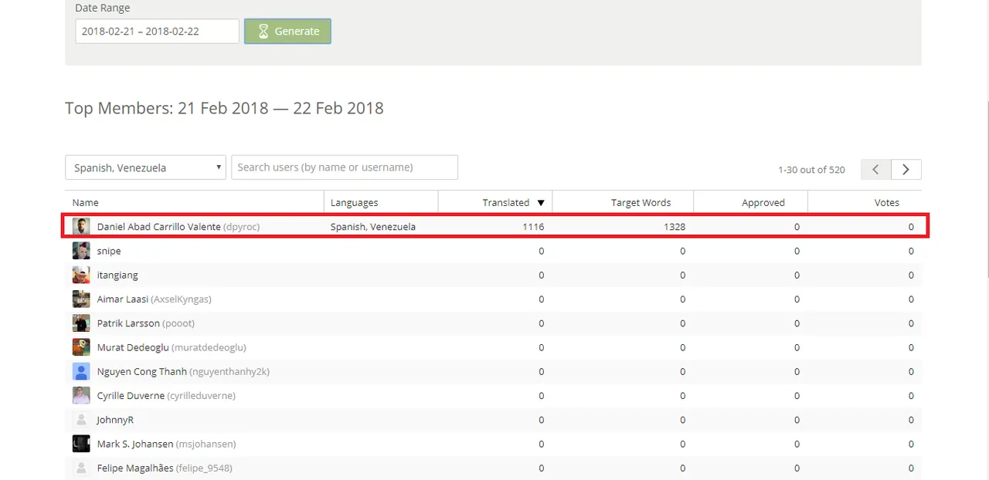The height and width of the screenshot is (480, 989).
Task: Go to the next page of members
Action: pyautogui.click(x=906, y=169)
